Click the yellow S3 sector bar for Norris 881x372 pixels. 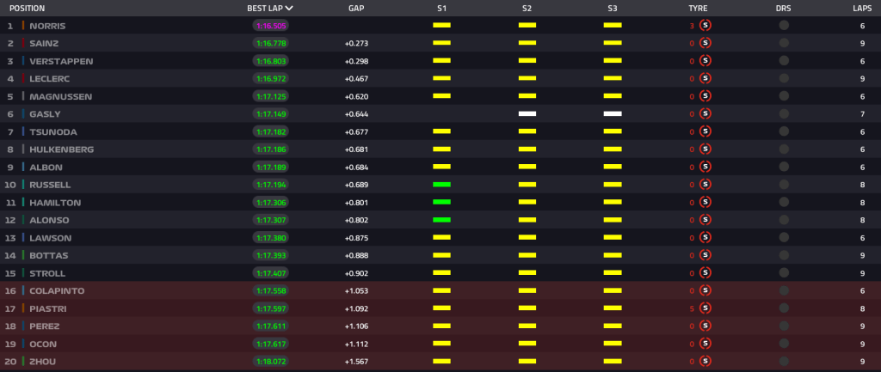(613, 25)
